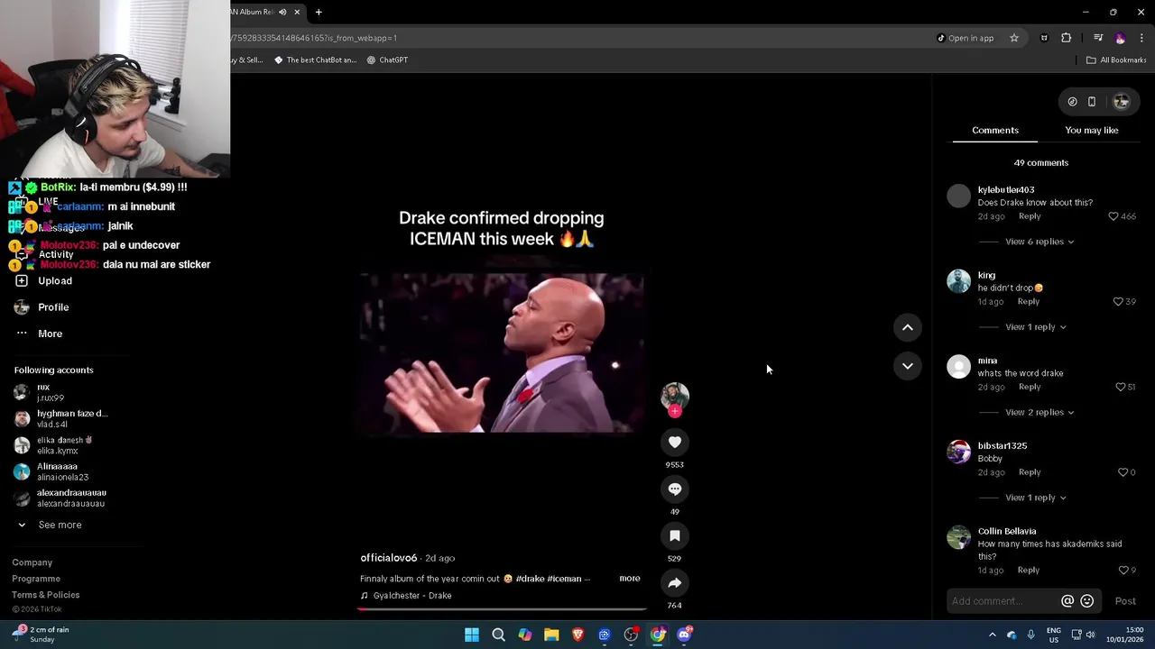The image size is (1155, 649).
Task: Open "The best ChatBot" bookmark
Action: point(315,60)
